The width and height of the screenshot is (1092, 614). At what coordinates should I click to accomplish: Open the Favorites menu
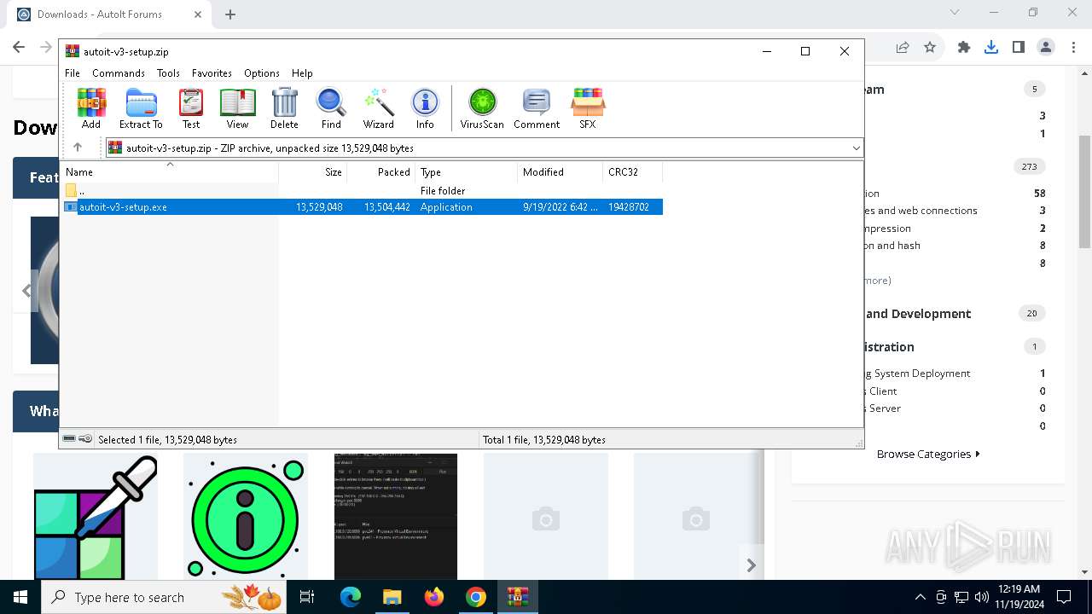point(212,73)
